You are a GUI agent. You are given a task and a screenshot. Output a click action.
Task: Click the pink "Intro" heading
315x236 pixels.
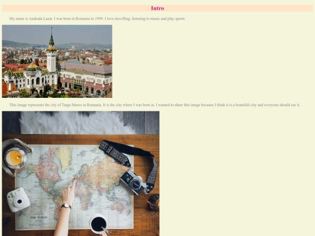pyautogui.click(x=157, y=8)
